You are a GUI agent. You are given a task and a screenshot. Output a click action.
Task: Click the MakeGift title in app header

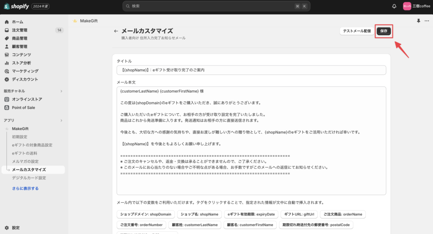[x=89, y=21]
